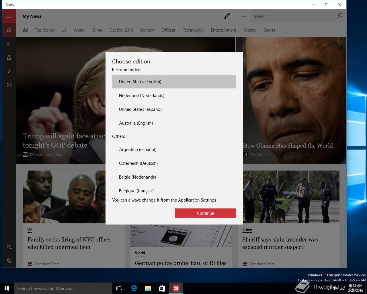Image resolution: width=367 pixels, height=294 pixels.
Task: Open Local news icon in sidebar
Action: (9, 57)
